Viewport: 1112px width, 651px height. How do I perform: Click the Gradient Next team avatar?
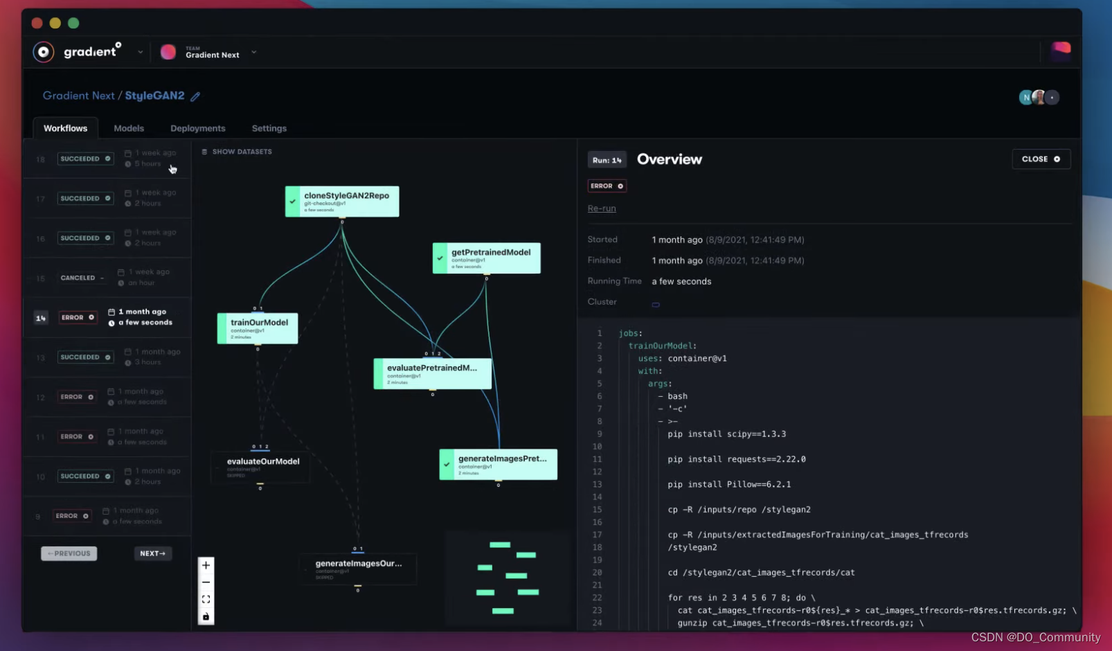[168, 52]
